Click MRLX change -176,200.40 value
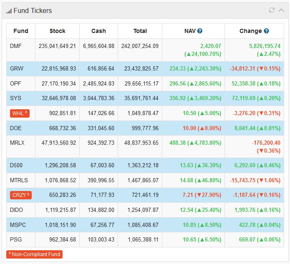The height and width of the screenshot is (264, 290). tap(266, 143)
